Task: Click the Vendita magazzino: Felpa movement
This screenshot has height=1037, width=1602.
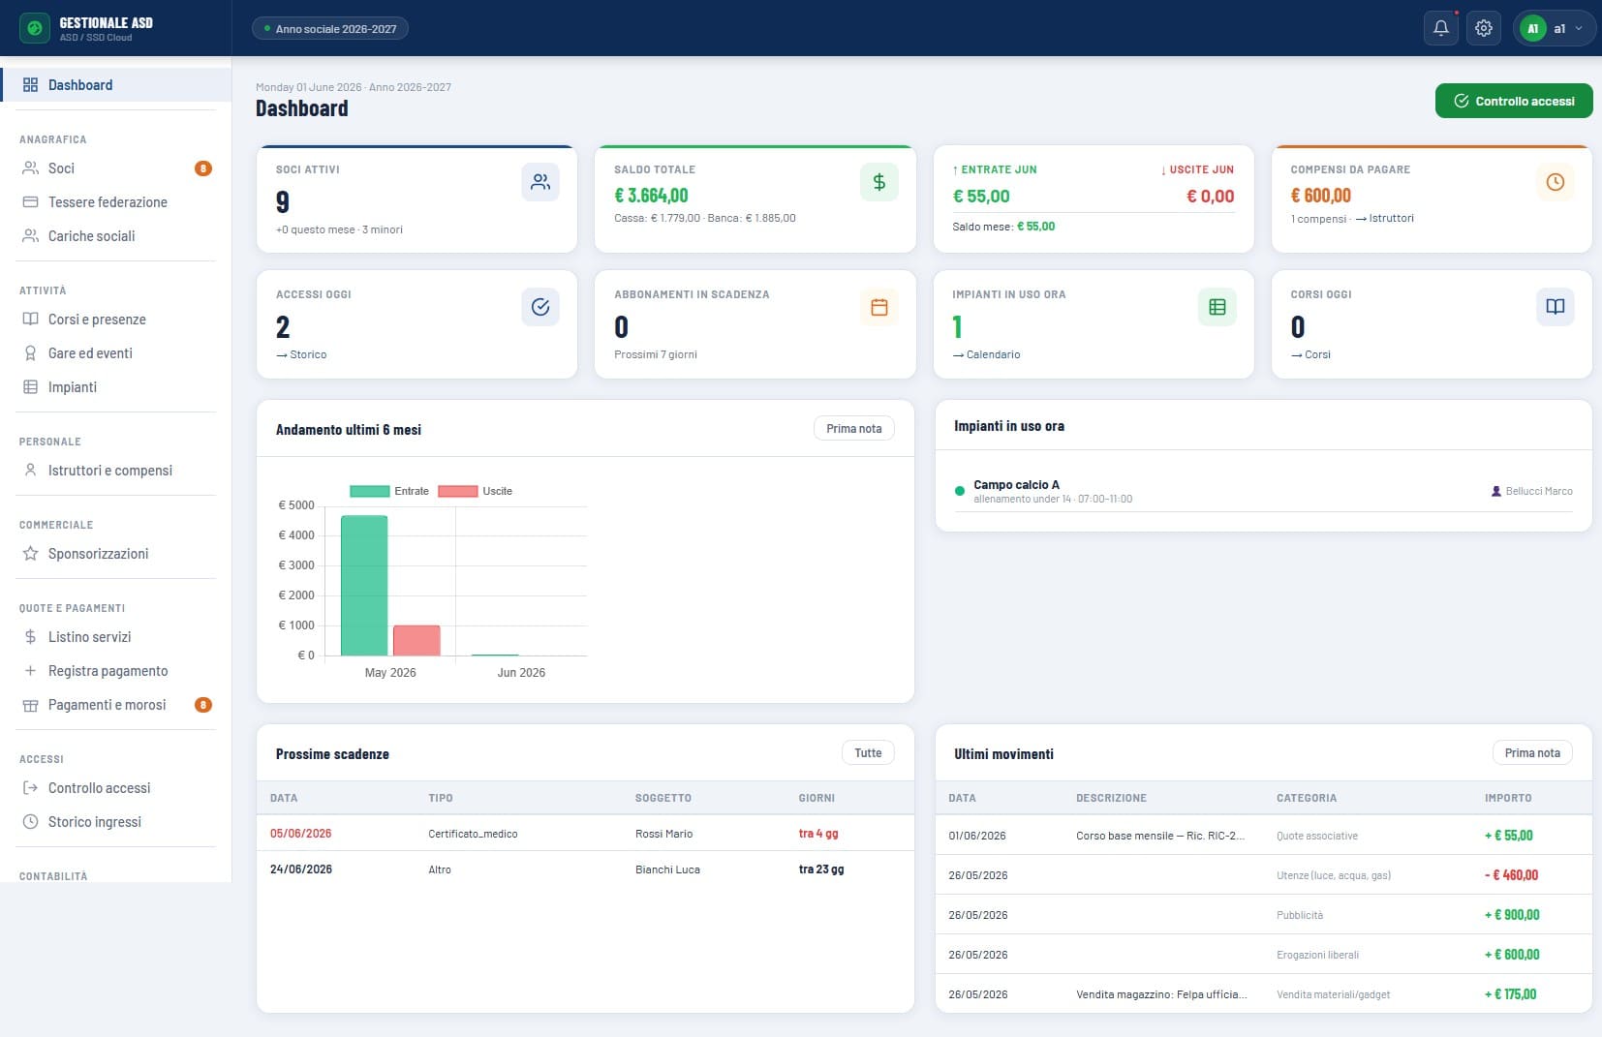Action: [1161, 994]
